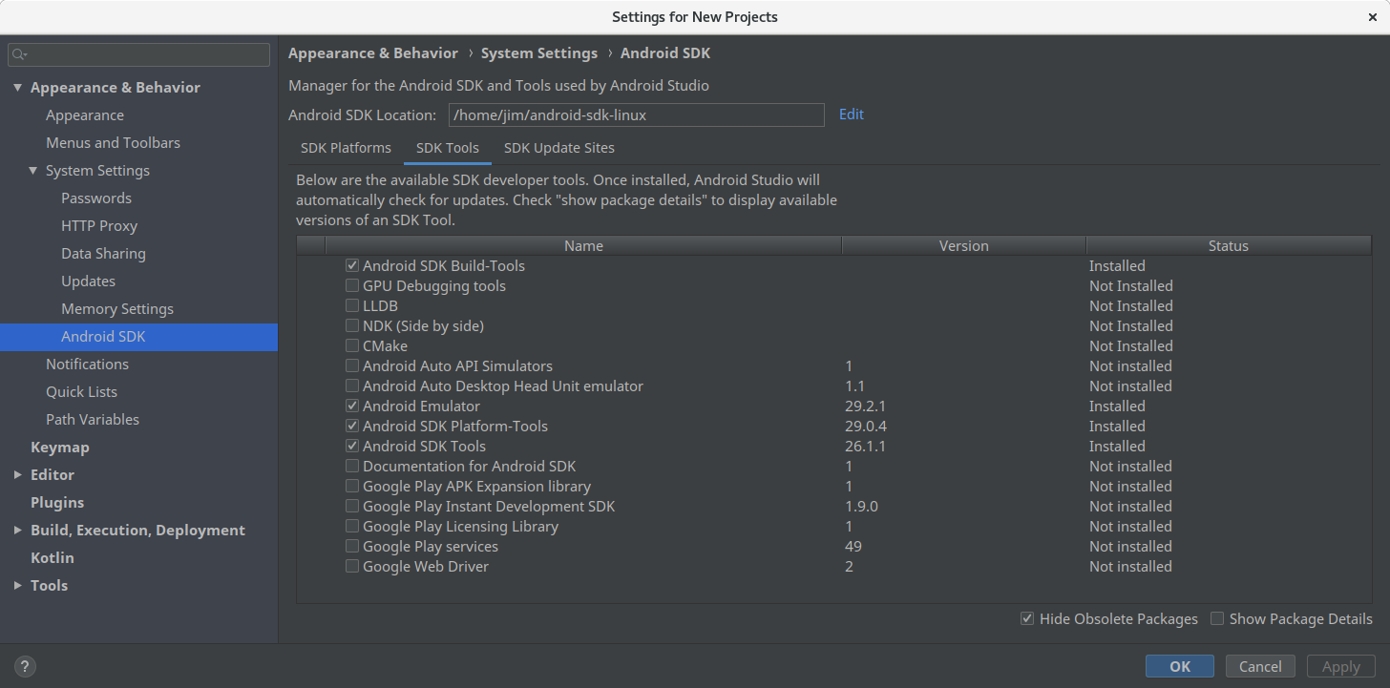Click the Android SDK Location input field
This screenshot has height=688, width=1390.
tap(637, 115)
